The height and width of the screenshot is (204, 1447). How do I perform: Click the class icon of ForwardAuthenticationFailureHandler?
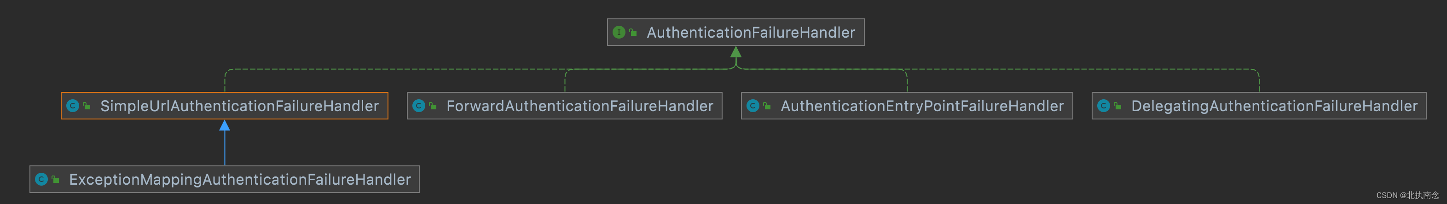pyautogui.click(x=418, y=106)
